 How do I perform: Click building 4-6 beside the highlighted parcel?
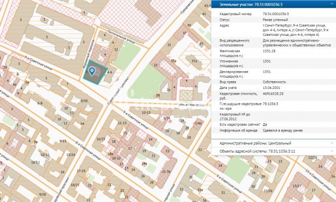[110, 72]
